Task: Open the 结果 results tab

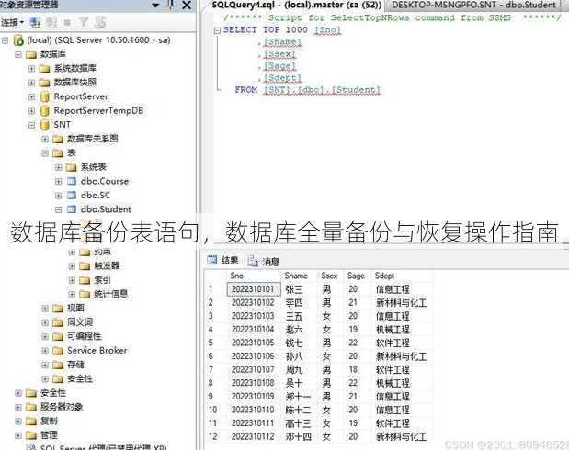Action: 222,260
